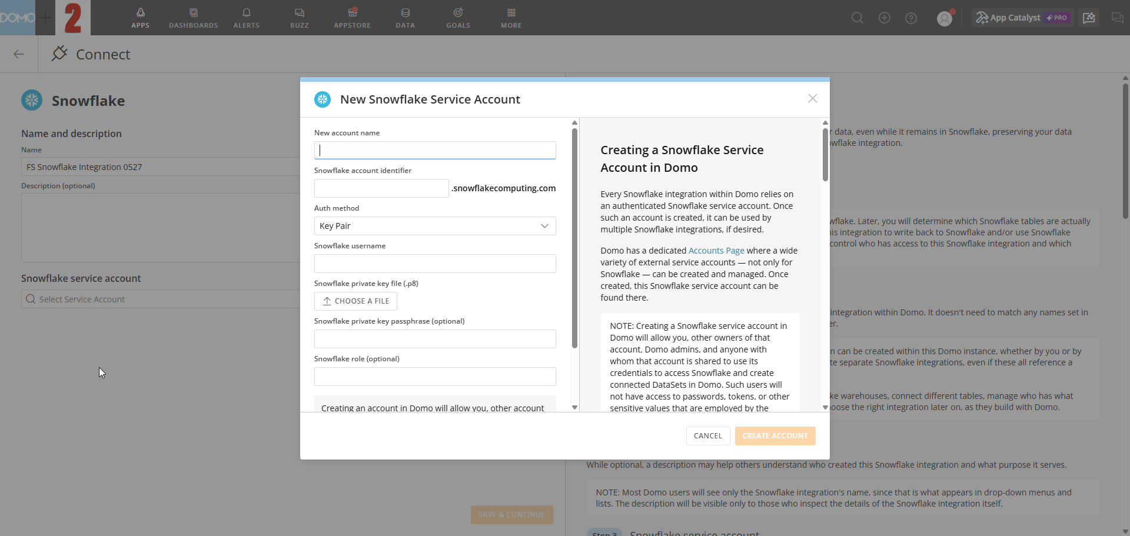Click the Cancel button
This screenshot has width=1130, height=536.
coord(708,436)
